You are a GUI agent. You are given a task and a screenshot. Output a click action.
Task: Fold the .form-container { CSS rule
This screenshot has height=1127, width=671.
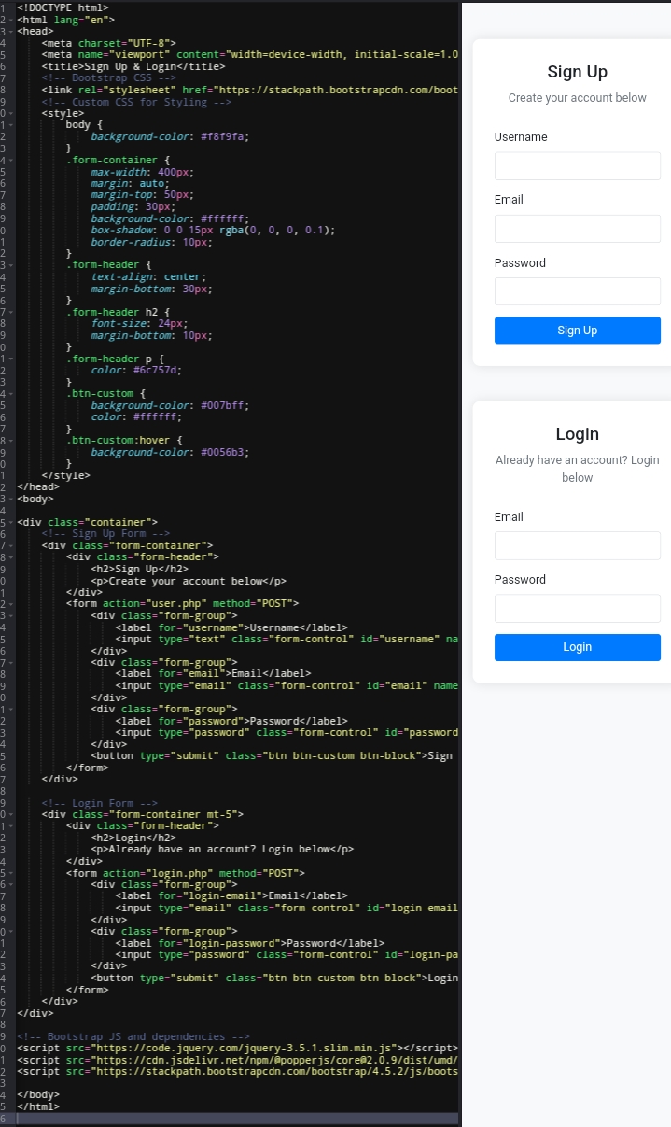coord(10,160)
